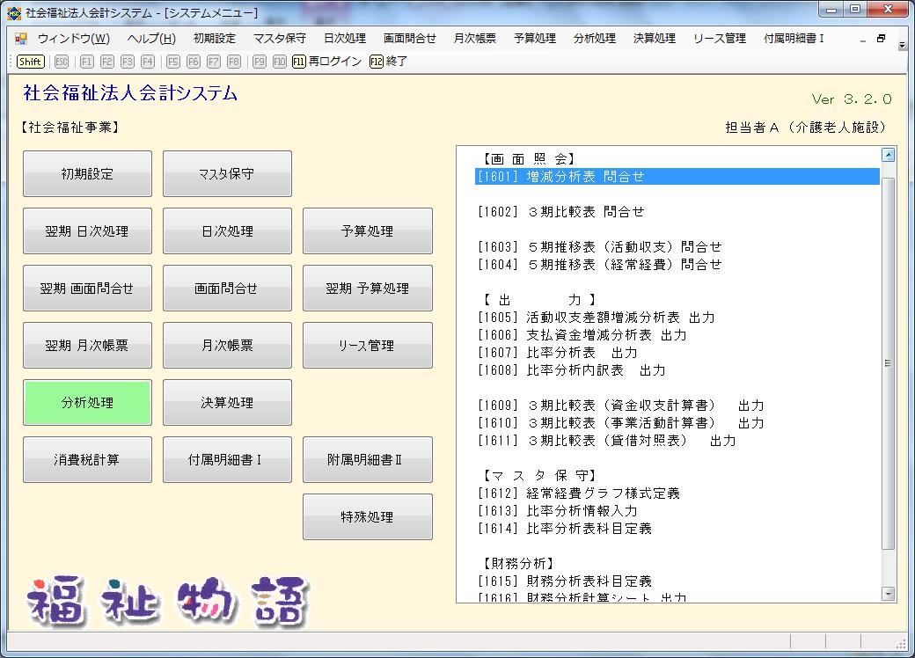Click the Shift key icon in toolbar
The height and width of the screenshot is (658, 915).
(30, 62)
